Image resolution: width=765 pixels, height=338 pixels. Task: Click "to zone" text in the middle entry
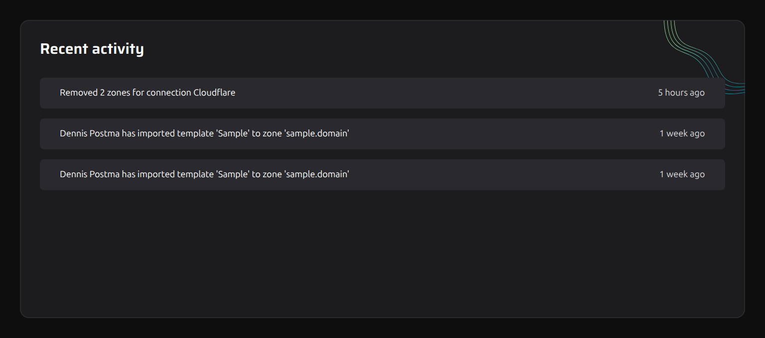coord(267,133)
